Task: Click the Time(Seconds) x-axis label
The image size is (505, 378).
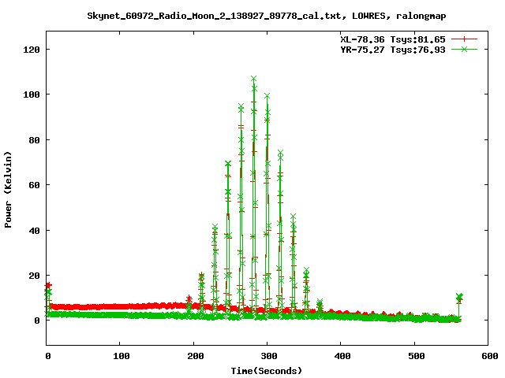Action: pos(267,369)
